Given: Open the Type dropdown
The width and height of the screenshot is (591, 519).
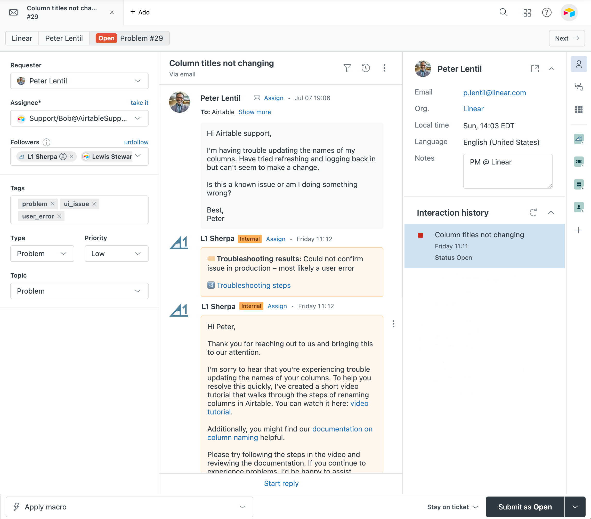Looking at the screenshot, I should [42, 254].
